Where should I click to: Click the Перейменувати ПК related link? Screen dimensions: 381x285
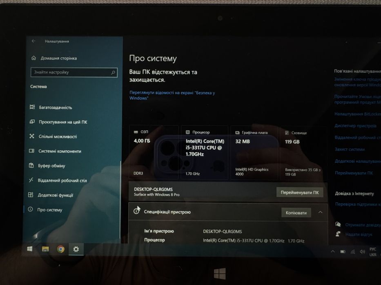coord(354,173)
